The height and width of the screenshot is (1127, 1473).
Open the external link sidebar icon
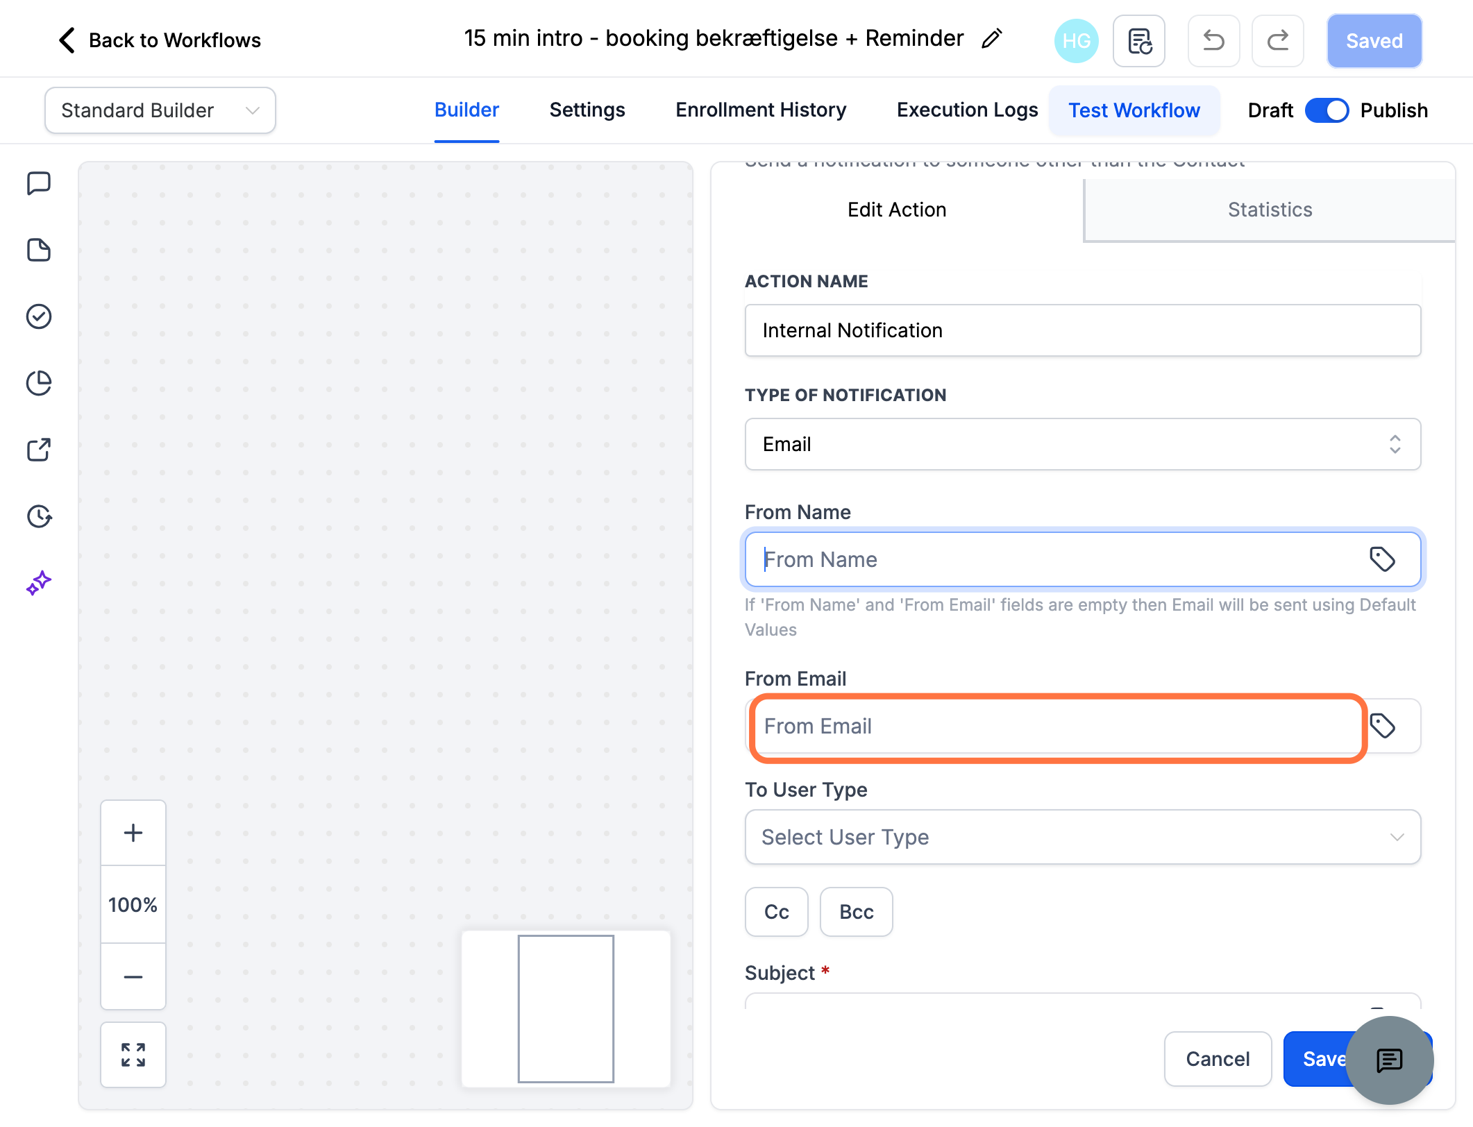click(x=39, y=450)
